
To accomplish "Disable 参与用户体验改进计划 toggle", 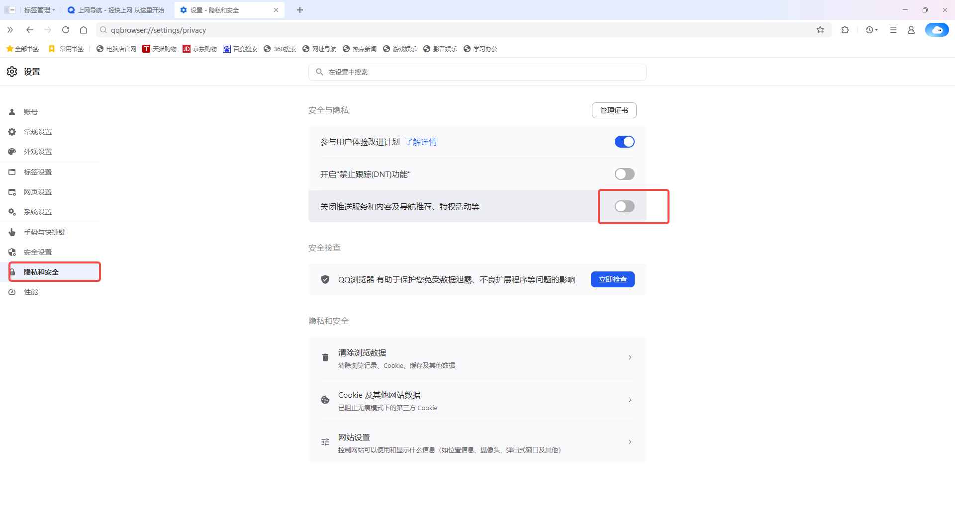I will coord(624,142).
